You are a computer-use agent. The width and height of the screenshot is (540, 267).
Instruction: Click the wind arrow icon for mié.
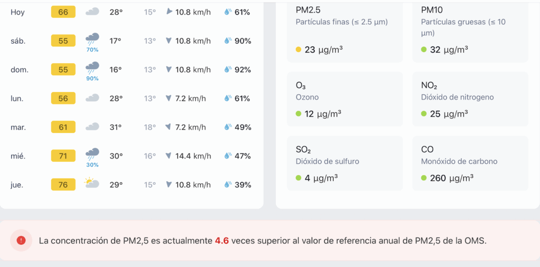click(x=169, y=156)
